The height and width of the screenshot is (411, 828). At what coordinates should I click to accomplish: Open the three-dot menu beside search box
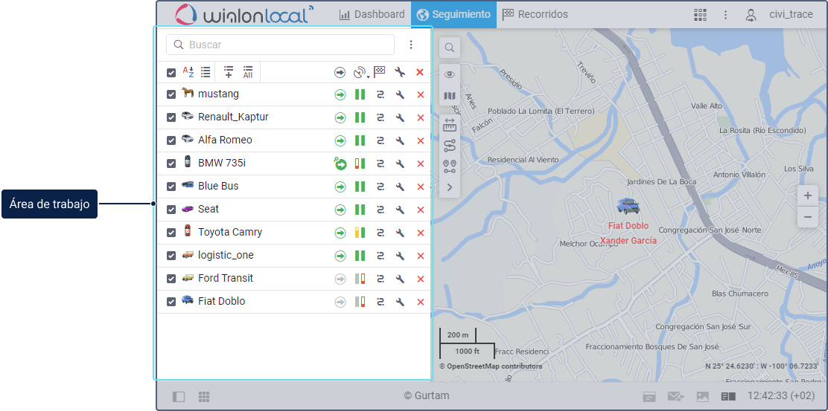tap(411, 45)
